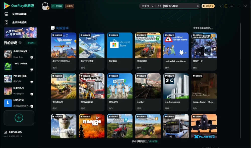Select the Ranch Sim cover image
The width and height of the screenshot is (251, 148).
(92, 126)
